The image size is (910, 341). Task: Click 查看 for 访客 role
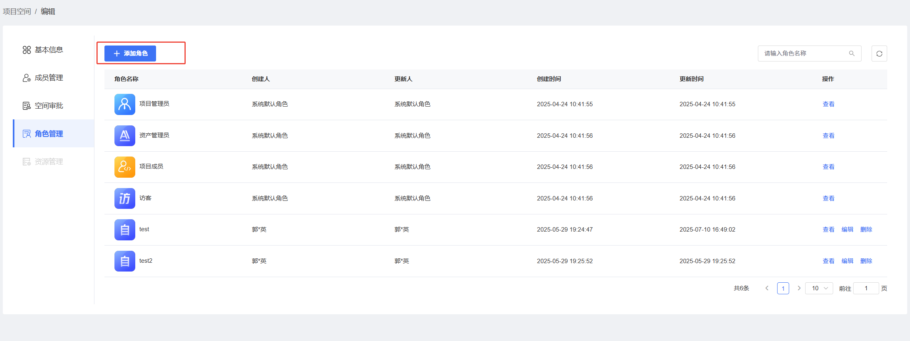point(828,198)
